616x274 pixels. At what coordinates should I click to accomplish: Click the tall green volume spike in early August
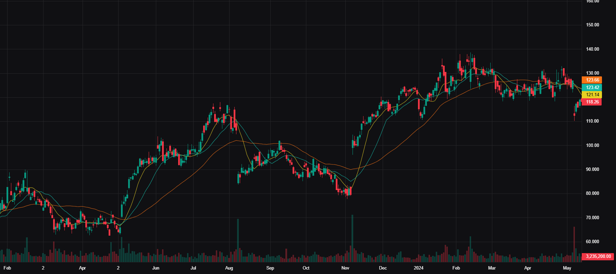tap(238, 240)
